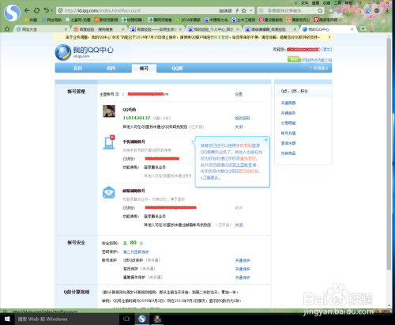The width and height of the screenshot is (395, 325).
Task: Close the blue tooltip popup
Action: [266, 140]
